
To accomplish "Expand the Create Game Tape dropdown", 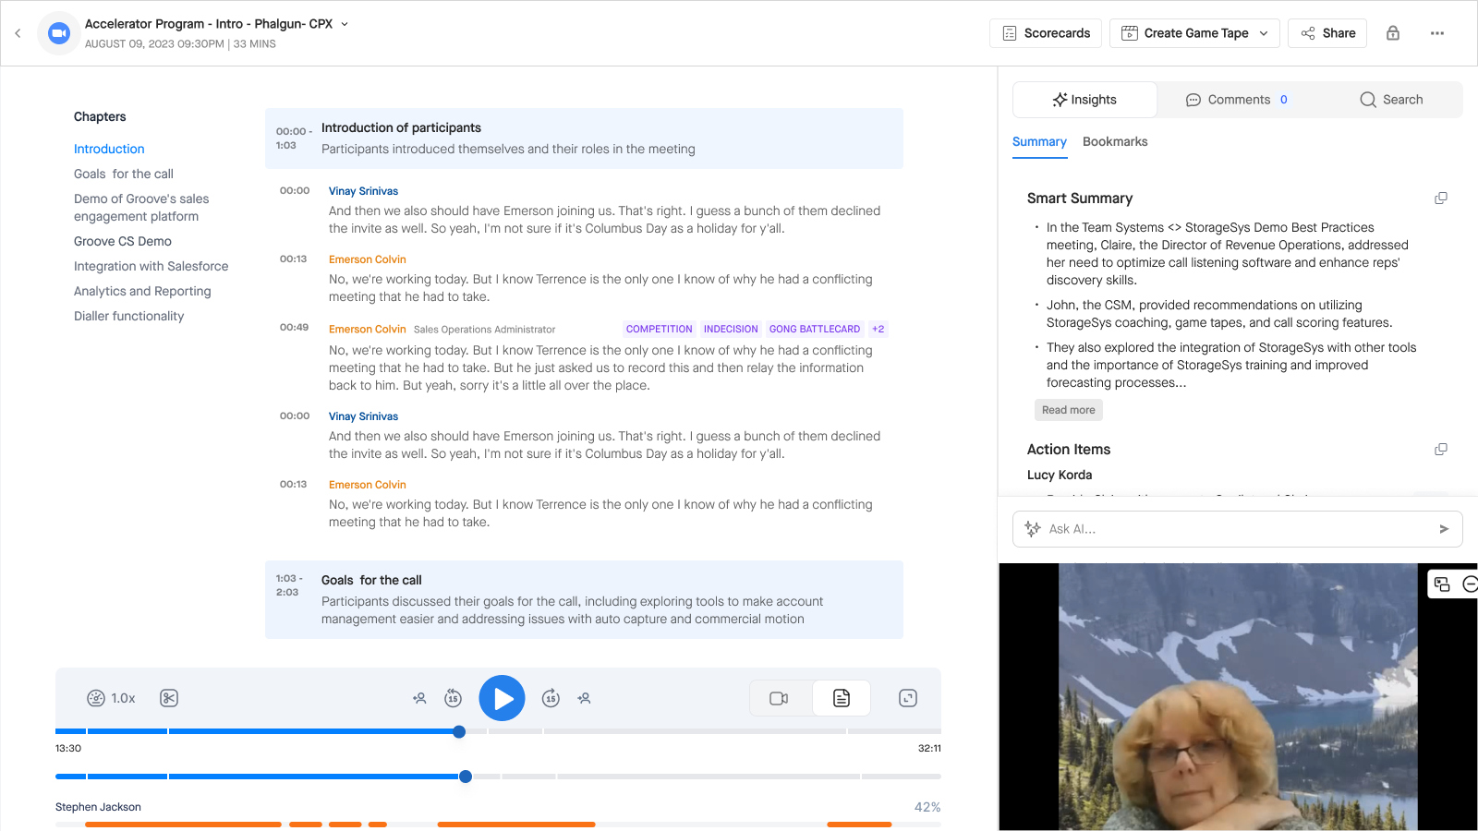I will coord(1264,33).
